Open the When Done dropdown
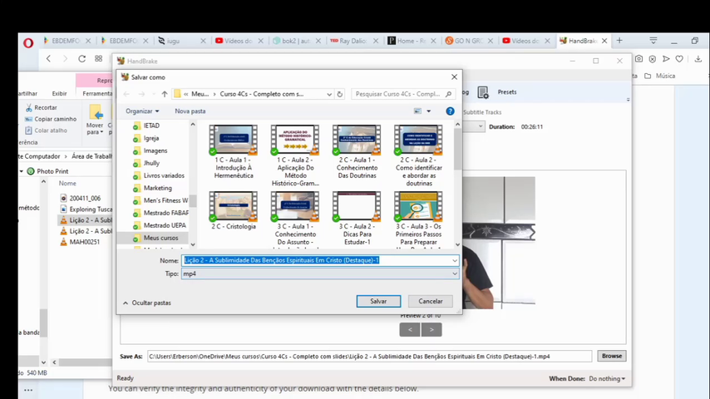The width and height of the screenshot is (710, 399). click(606, 378)
